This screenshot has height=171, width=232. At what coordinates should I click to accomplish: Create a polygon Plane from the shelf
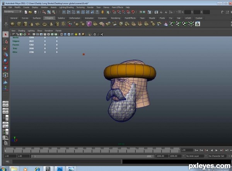tap(38, 24)
